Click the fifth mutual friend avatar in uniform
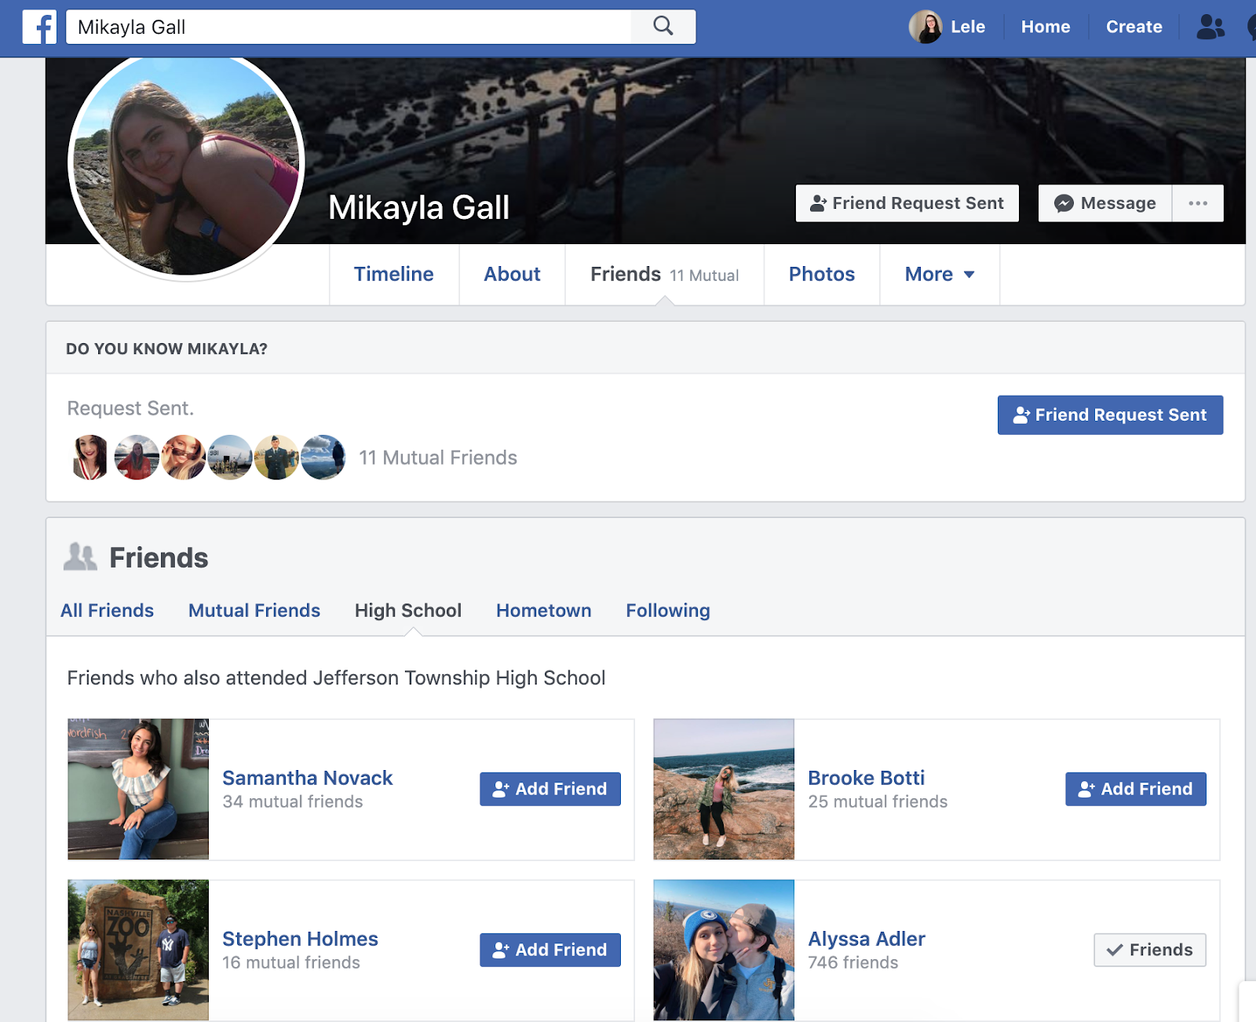This screenshot has width=1256, height=1022. click(276, 458)
